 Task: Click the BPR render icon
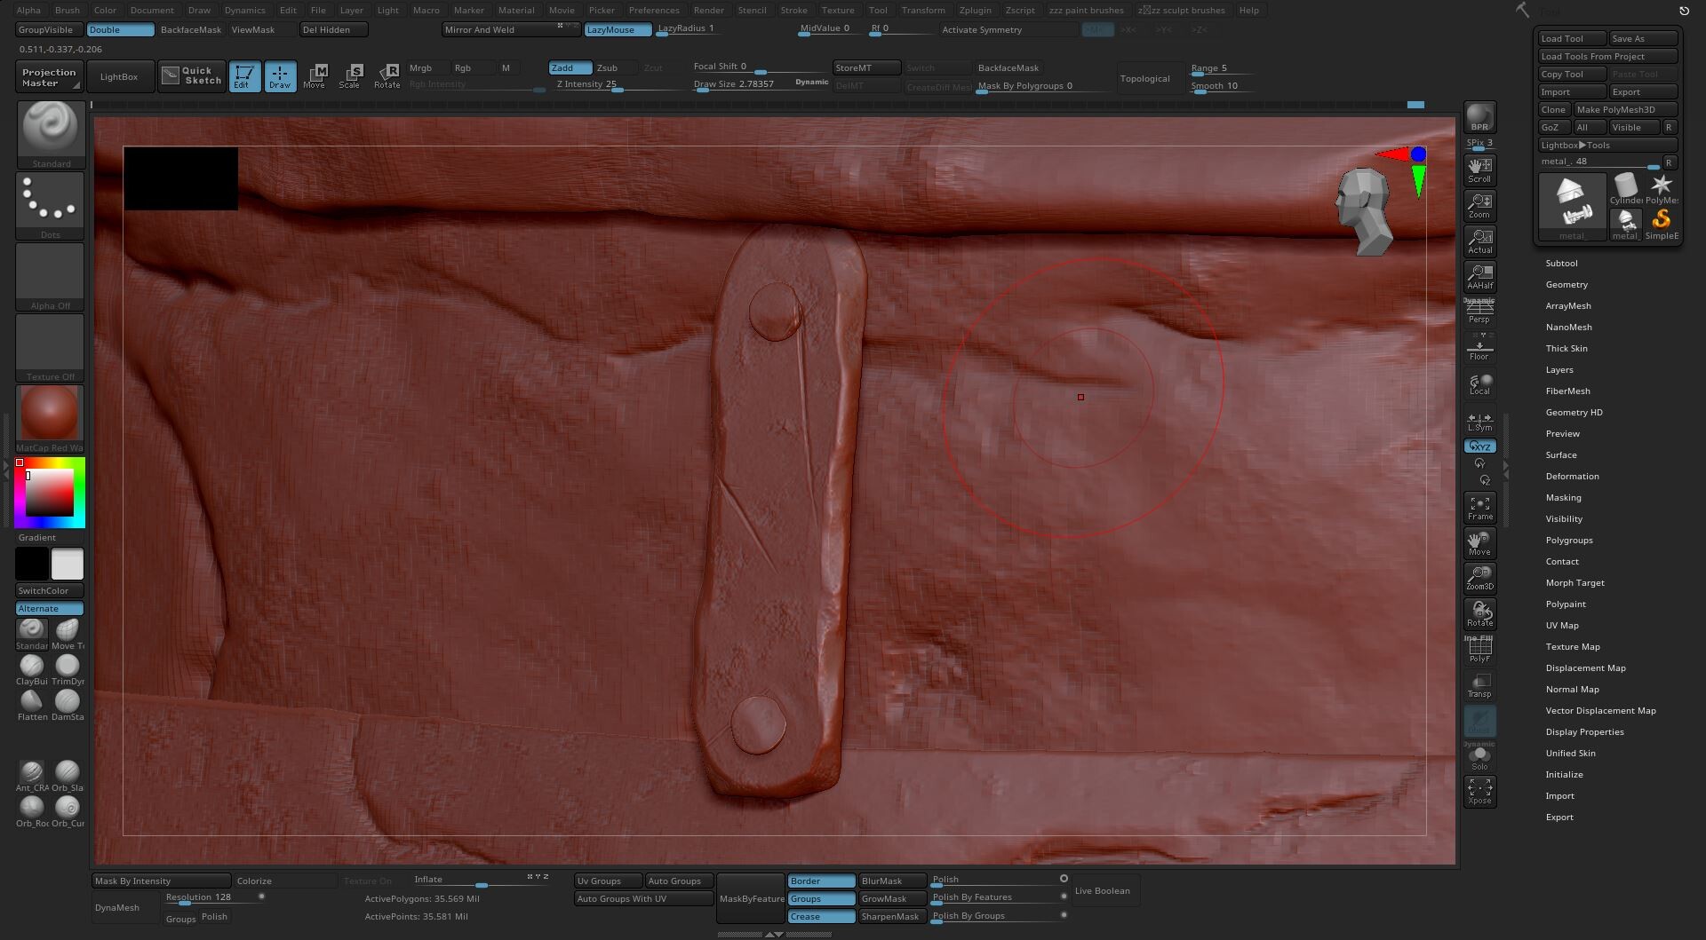[x=1479, y=117]
